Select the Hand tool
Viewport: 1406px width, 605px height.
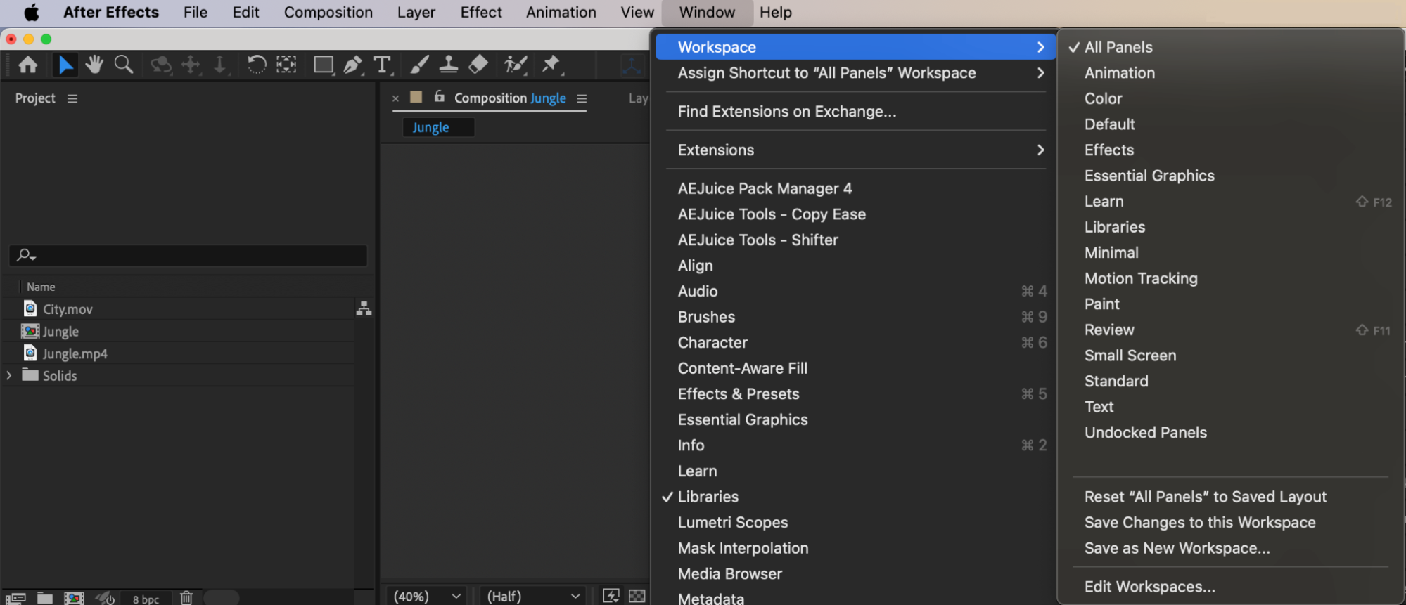pyautogui.click(x=94, y=65)
